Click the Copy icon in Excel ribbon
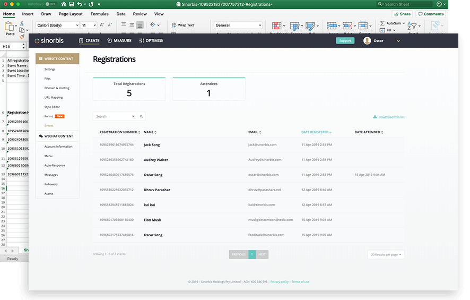 coord(22,30)
